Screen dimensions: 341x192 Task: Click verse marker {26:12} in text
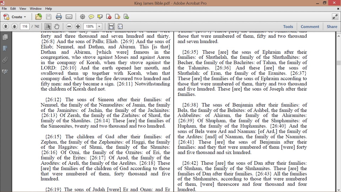(53, 100)
